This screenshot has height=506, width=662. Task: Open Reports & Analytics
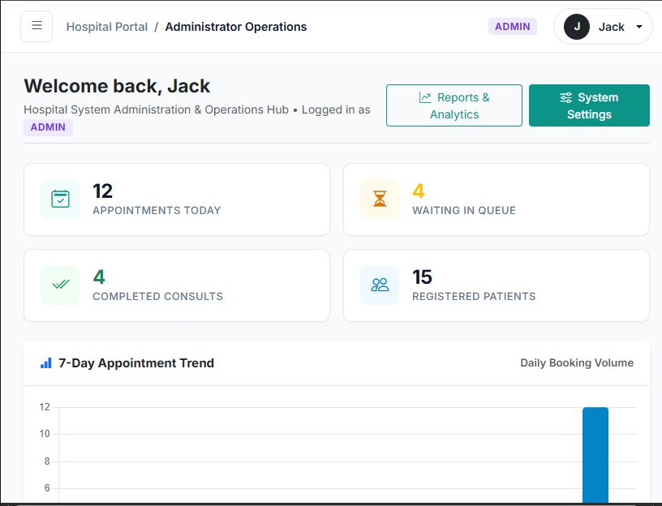(x=454, y=105)
